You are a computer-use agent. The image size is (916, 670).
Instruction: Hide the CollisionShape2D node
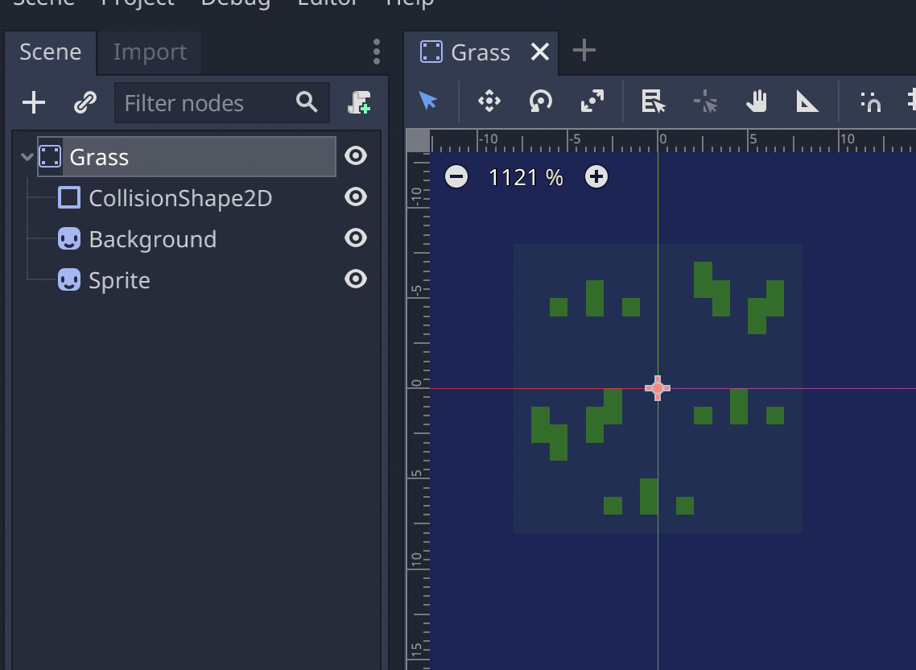[356, 197]
